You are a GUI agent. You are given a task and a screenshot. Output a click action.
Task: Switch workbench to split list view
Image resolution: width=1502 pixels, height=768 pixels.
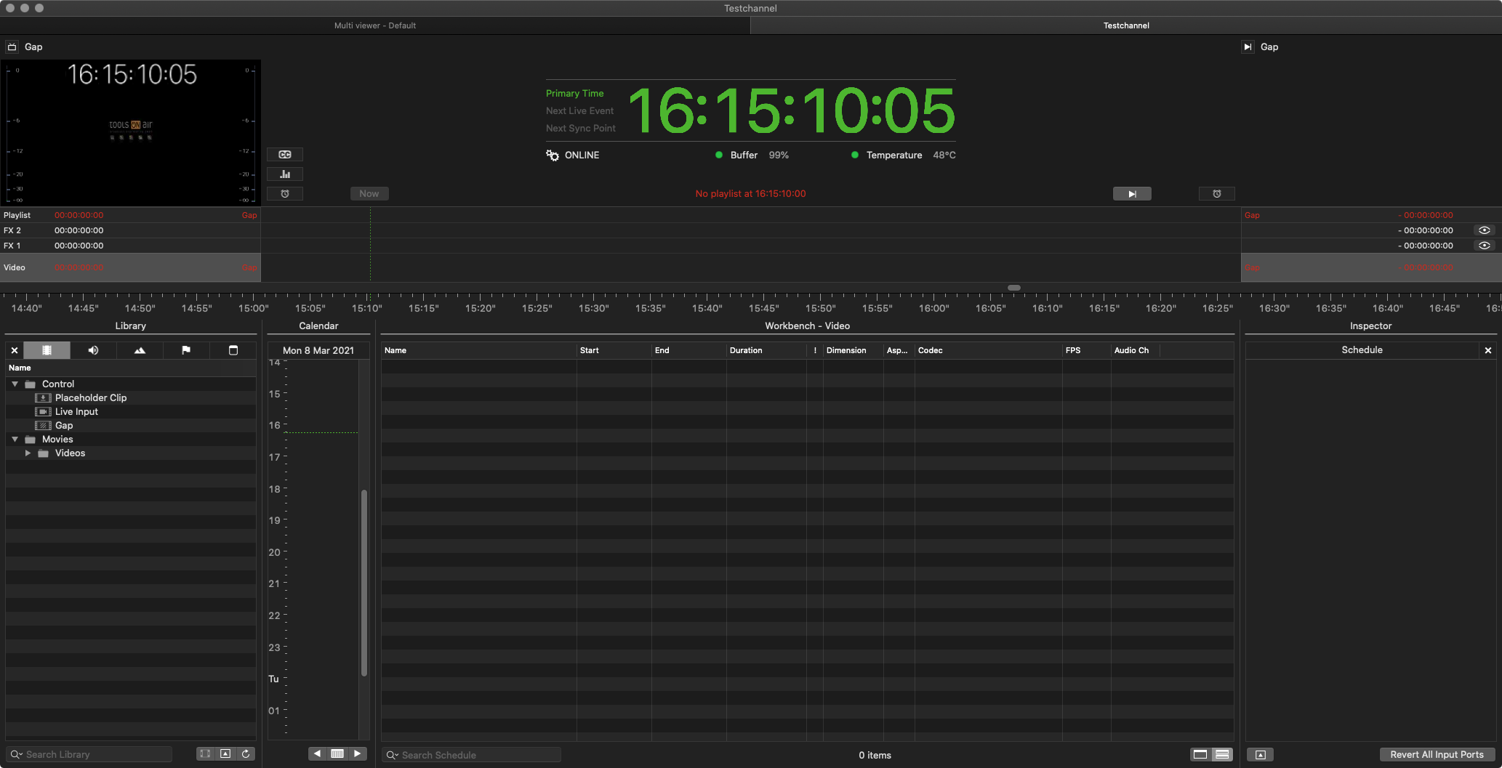[x=1223, y=754]
